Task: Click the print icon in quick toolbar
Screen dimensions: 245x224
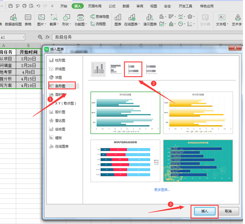Action: point(24,6)
